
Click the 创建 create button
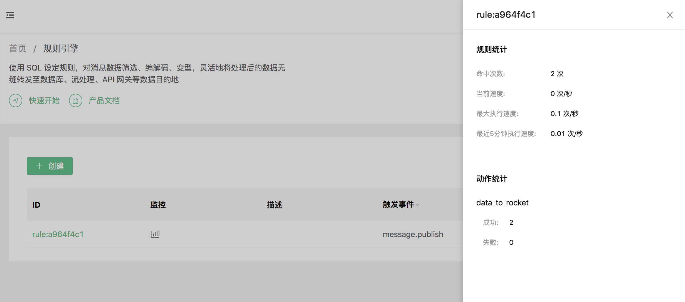click(x=50, y=166)
